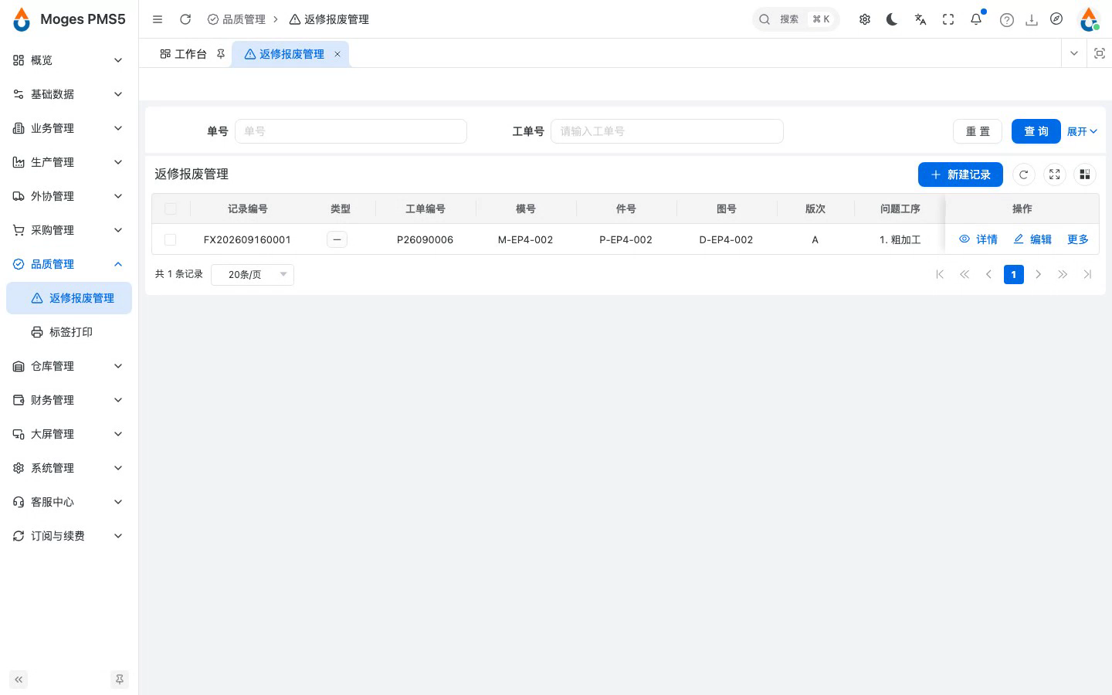Expand the 概览 sidebar menu
The width and height of the screenshot is (1112, 695).
point(69,60)
